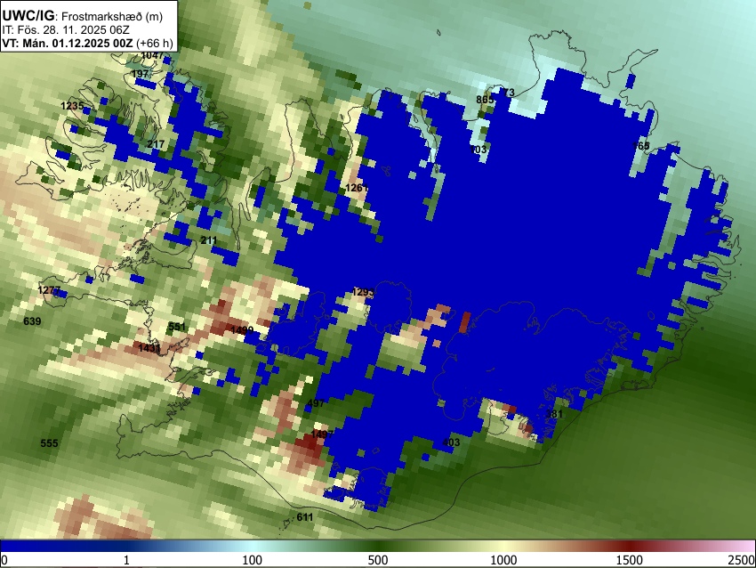
Task: Click the 'VT: Mán. 01.12.2025 00Z (+66 h)' line
Action: (87, 43)
